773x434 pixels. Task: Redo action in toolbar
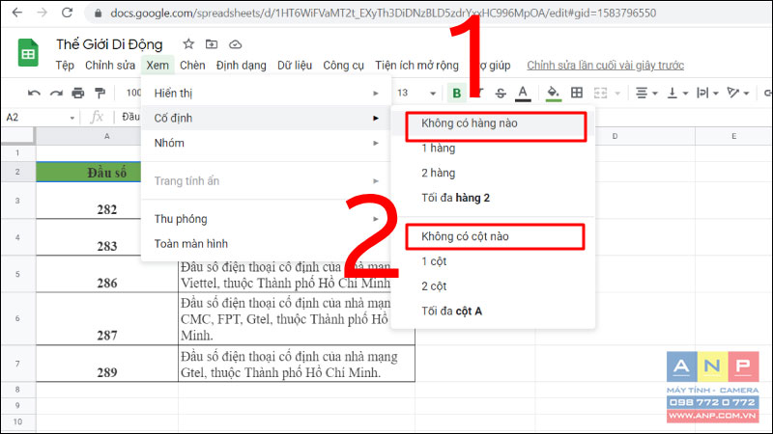click(x=56, y=93)
